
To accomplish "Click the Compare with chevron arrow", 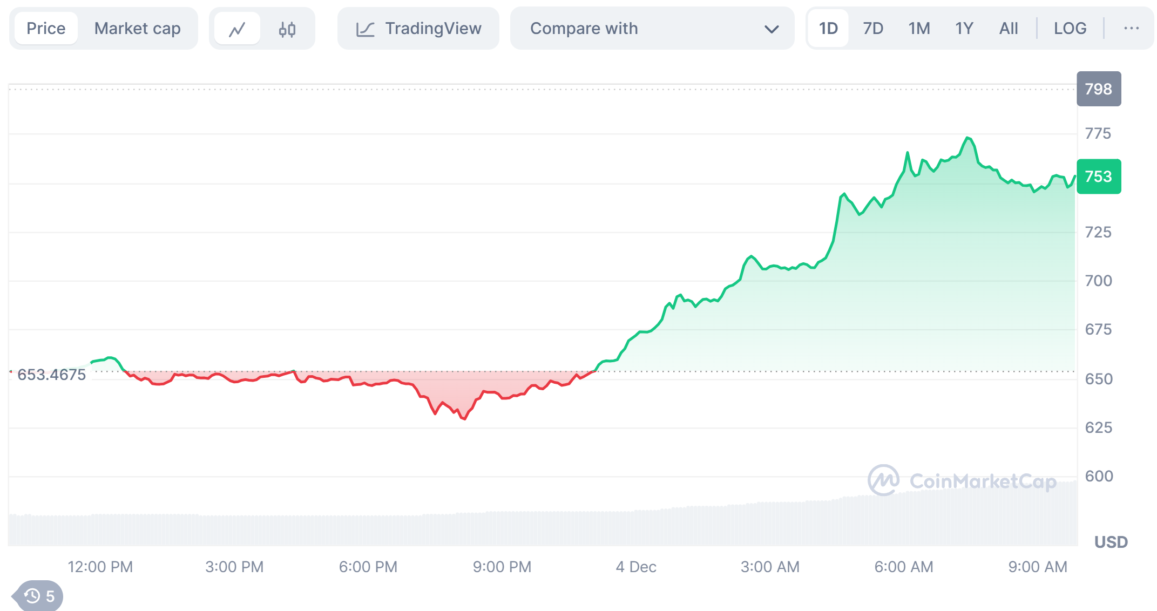I will 772,29.
